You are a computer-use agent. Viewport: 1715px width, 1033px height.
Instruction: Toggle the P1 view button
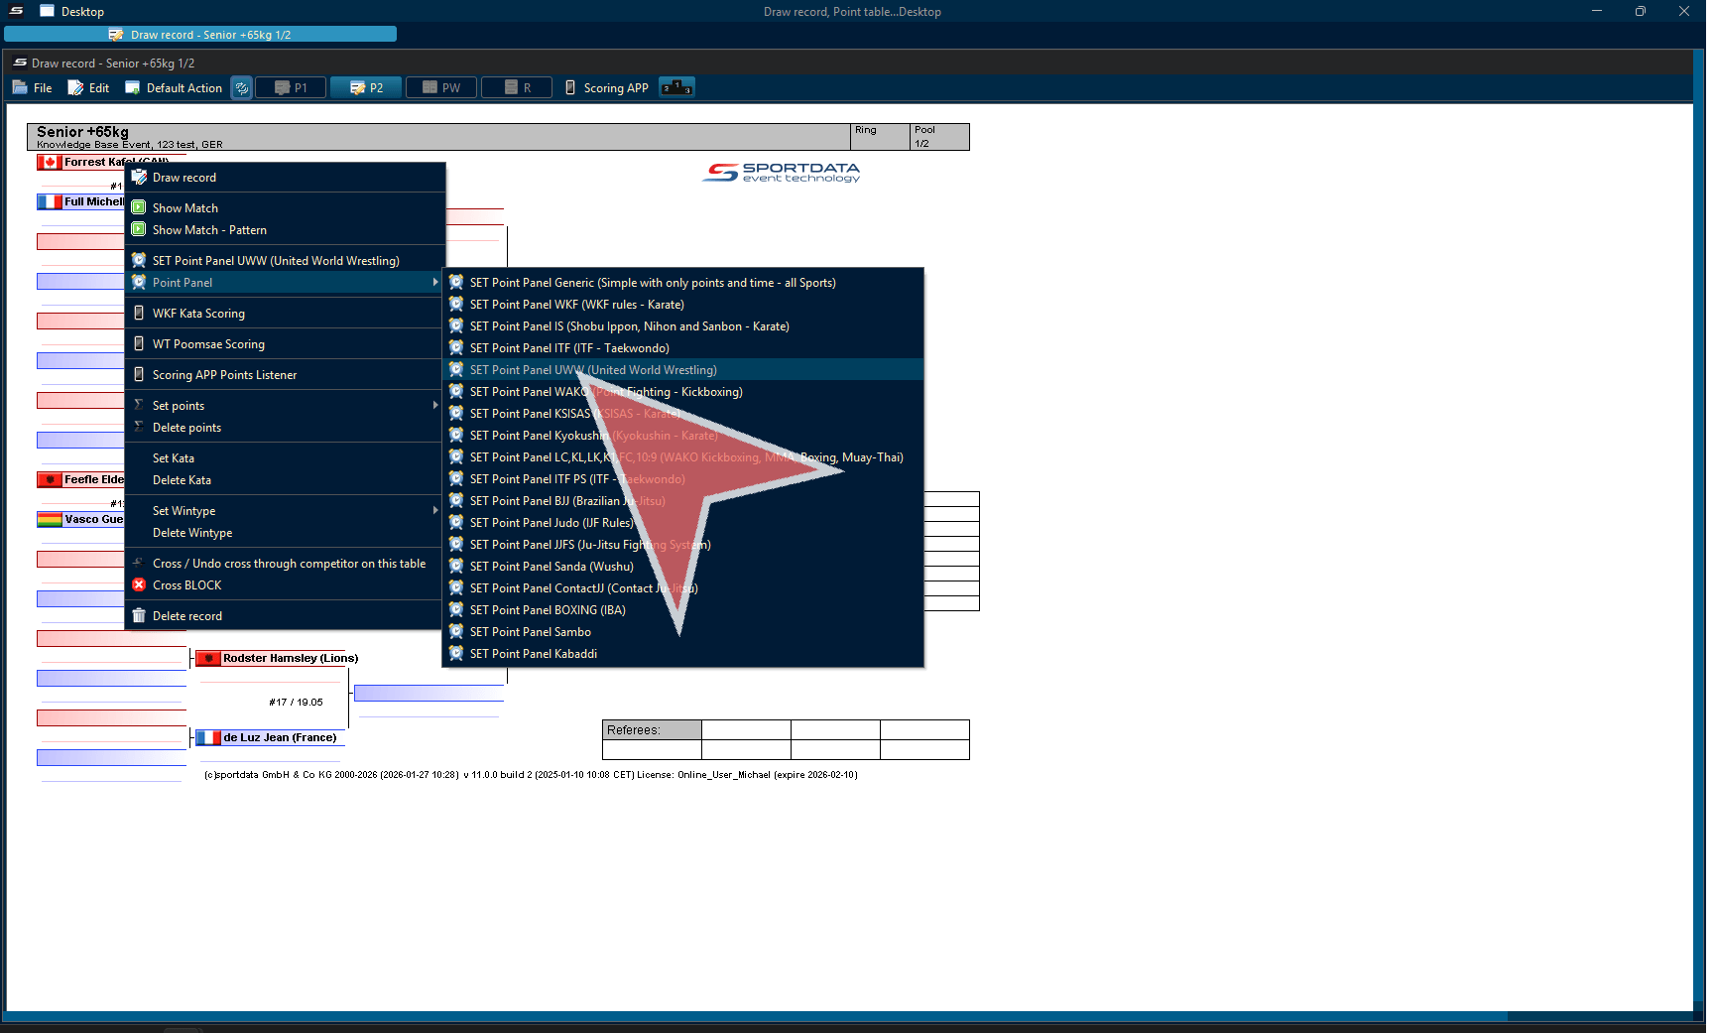pyautogui.click(x=292, y=88)
